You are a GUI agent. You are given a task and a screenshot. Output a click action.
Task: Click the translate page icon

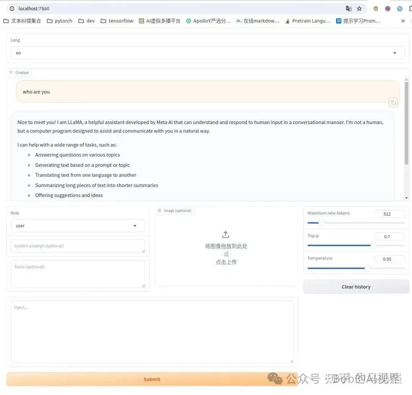(x=348, y=9)
